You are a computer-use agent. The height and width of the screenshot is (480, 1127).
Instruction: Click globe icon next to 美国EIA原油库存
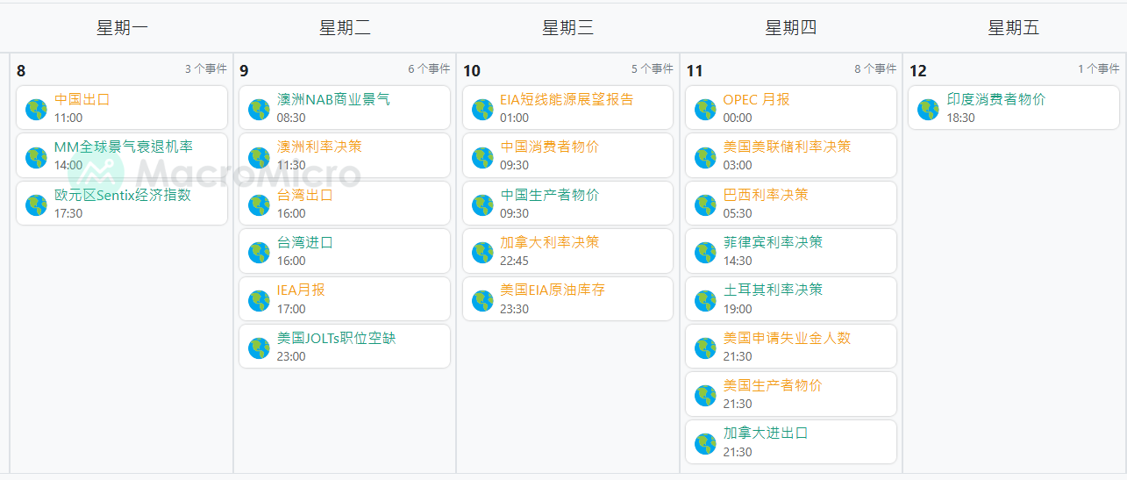point(482,300)
